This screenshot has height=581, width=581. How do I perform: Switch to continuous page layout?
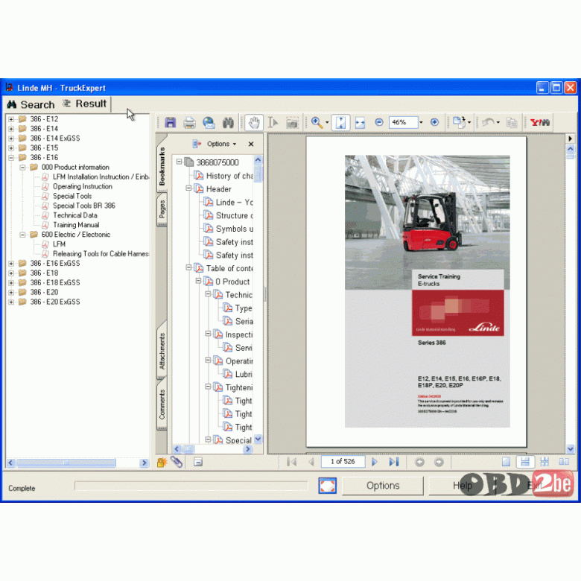[525, 462]
